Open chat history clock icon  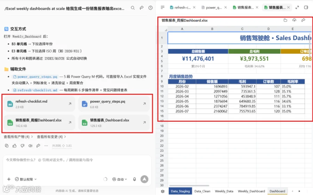click(x=151, y=8)
